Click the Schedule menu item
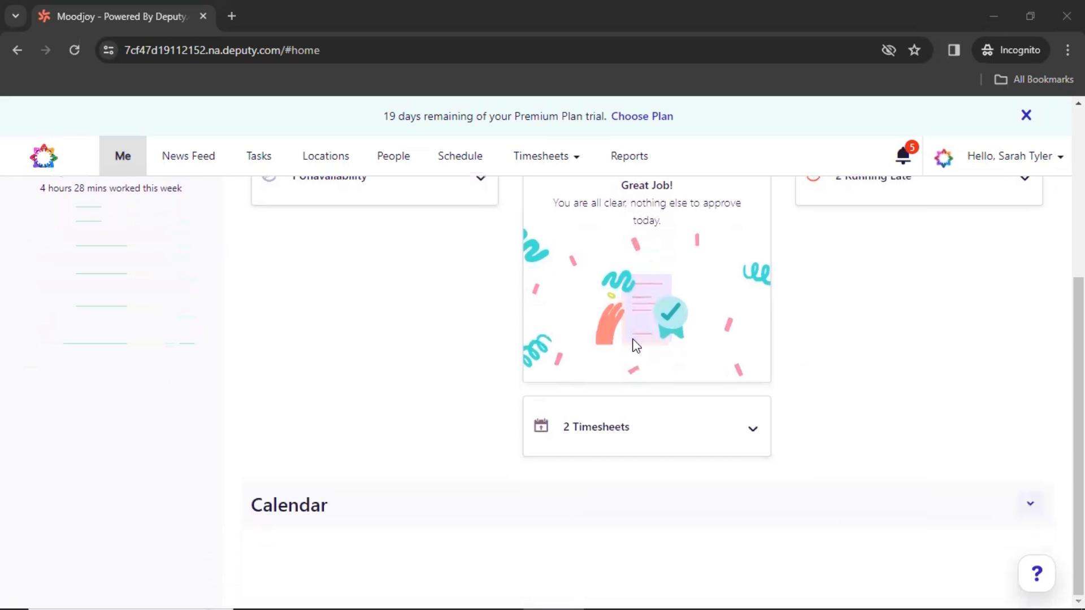 (460, 156)
